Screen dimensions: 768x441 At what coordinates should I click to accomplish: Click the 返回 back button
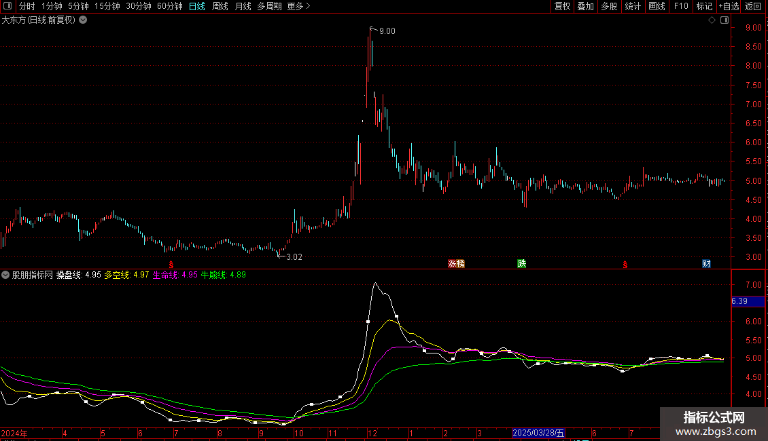pyautogui.click(x=753, y=6)
